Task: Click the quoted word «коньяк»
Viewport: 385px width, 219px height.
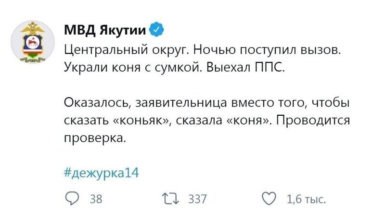Action: point(141,121)
